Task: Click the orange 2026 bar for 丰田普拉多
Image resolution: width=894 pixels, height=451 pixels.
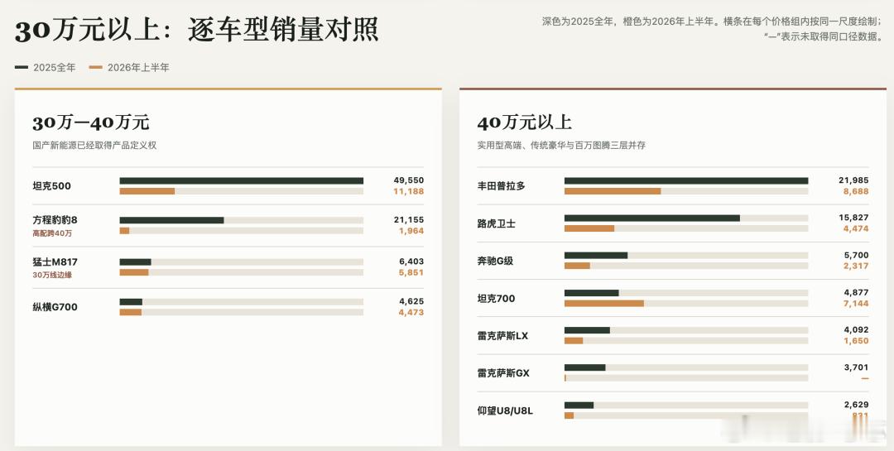Action: coord(613,192)
